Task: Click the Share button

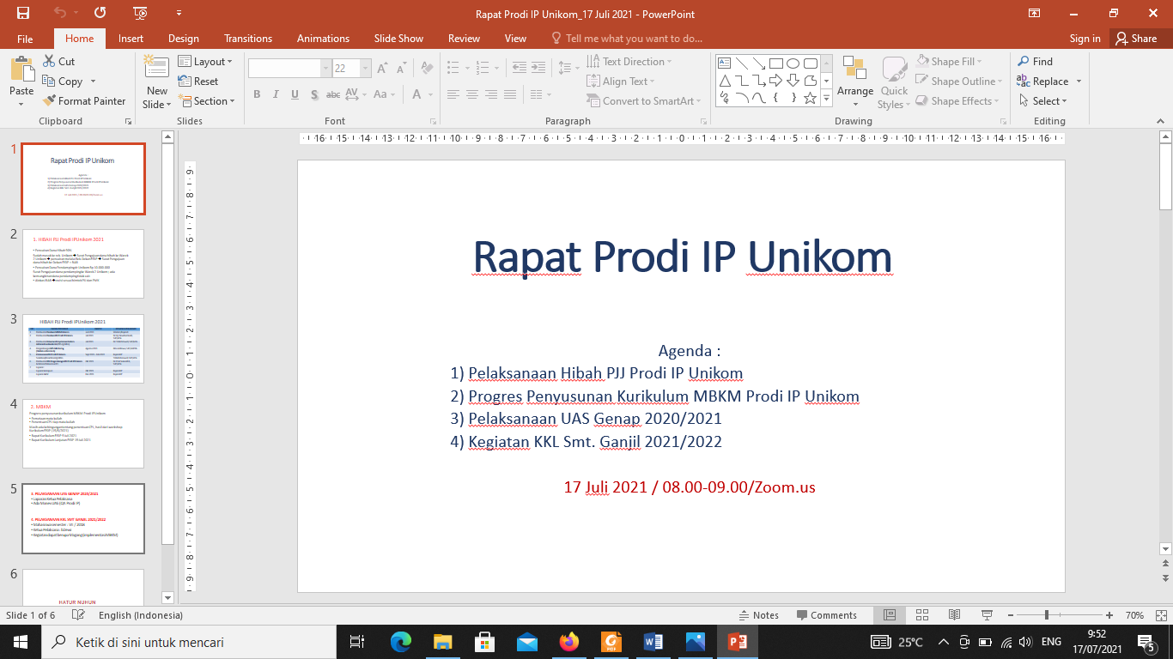Action: click(x=1136, y=39)
